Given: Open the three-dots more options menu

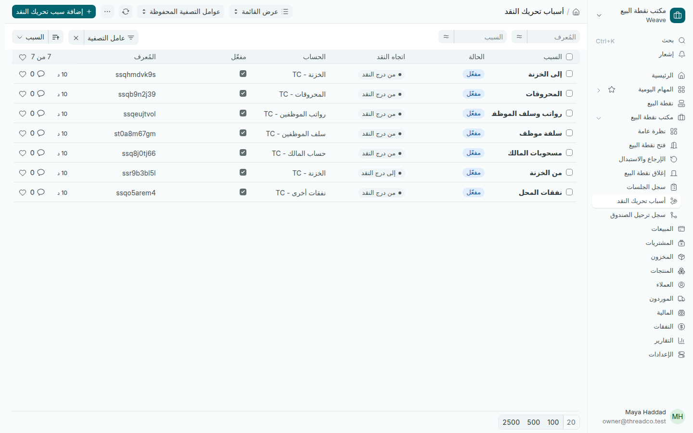Looking at the screenshot, I should pyautogui.click(x=107, y=12).
